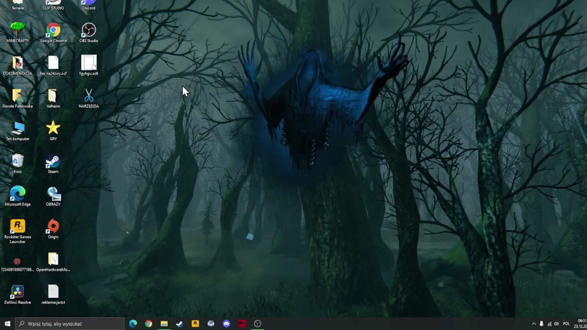Select the reklamacja.txt file icon
The width and height of the screenshot is (587, 330).
coord(53,294)
